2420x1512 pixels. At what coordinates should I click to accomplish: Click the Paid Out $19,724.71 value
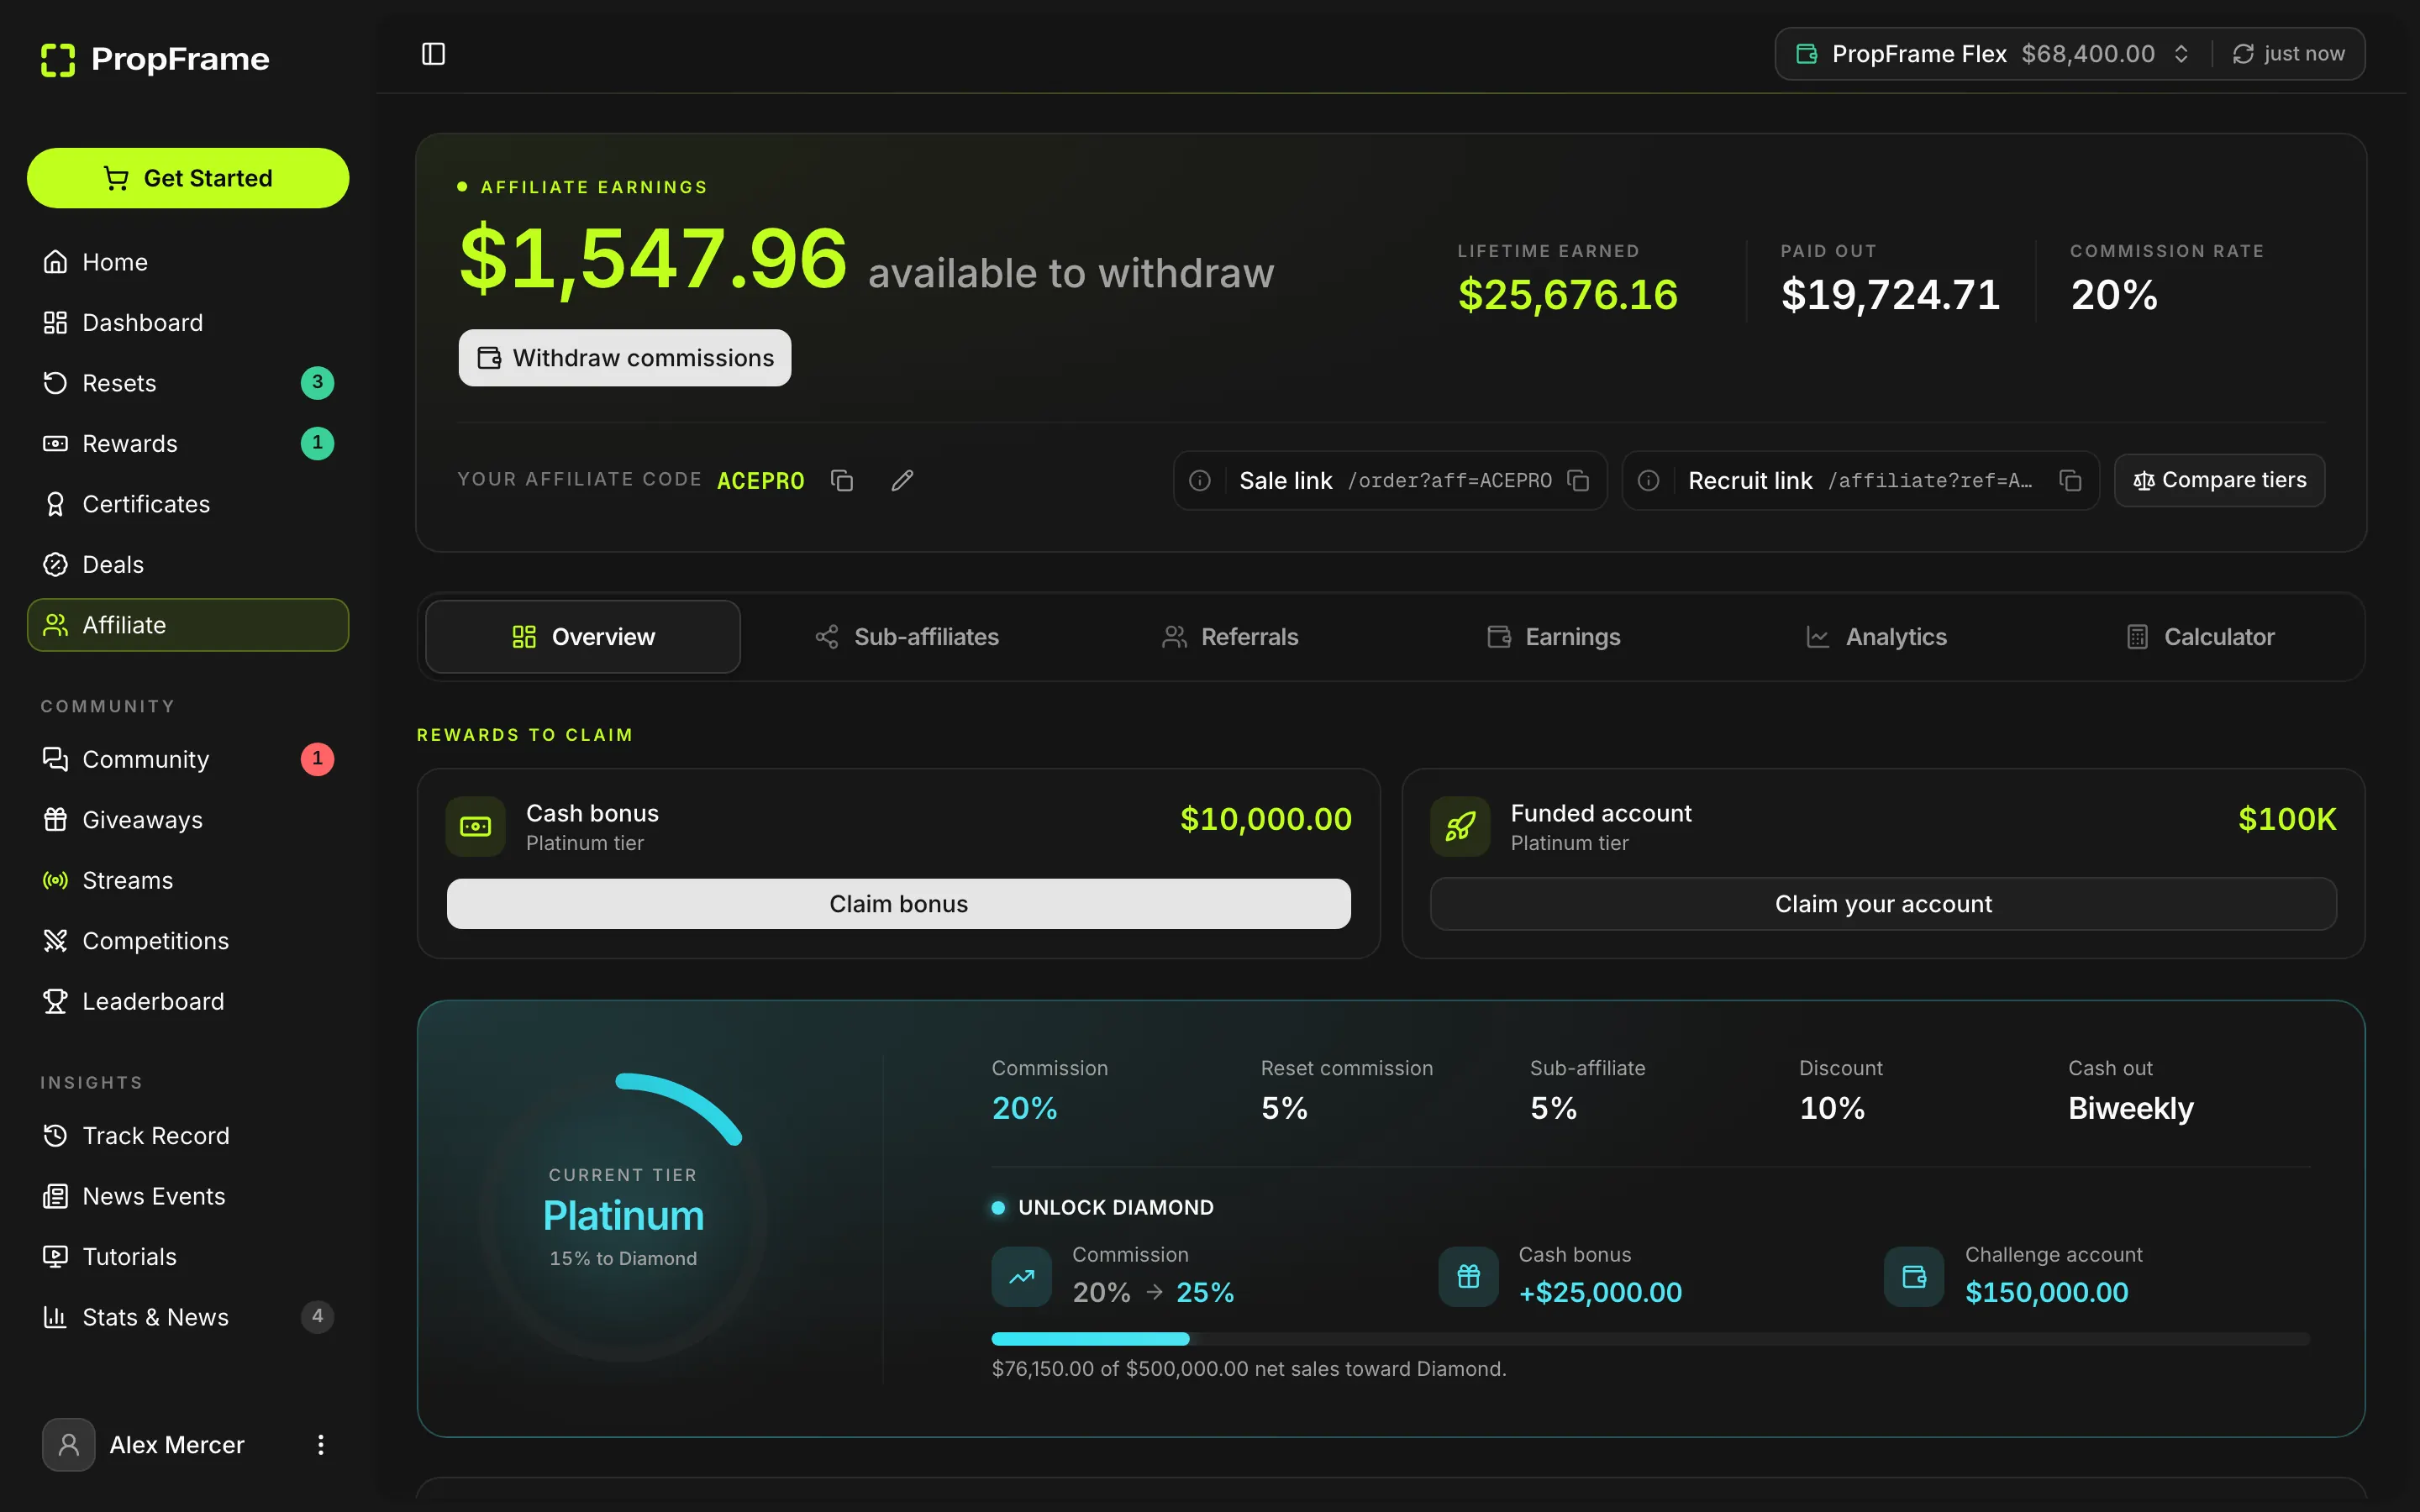pyautogui.click(x=1890, y=295)
